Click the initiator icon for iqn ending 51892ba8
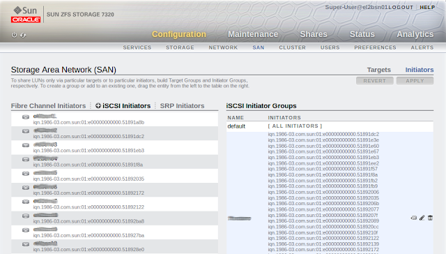 click(x=26, y=216)
